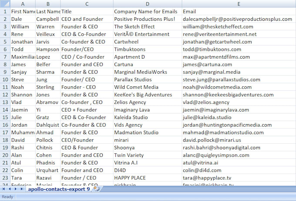Select email david.pollock@mirari.us

point(239,140)
